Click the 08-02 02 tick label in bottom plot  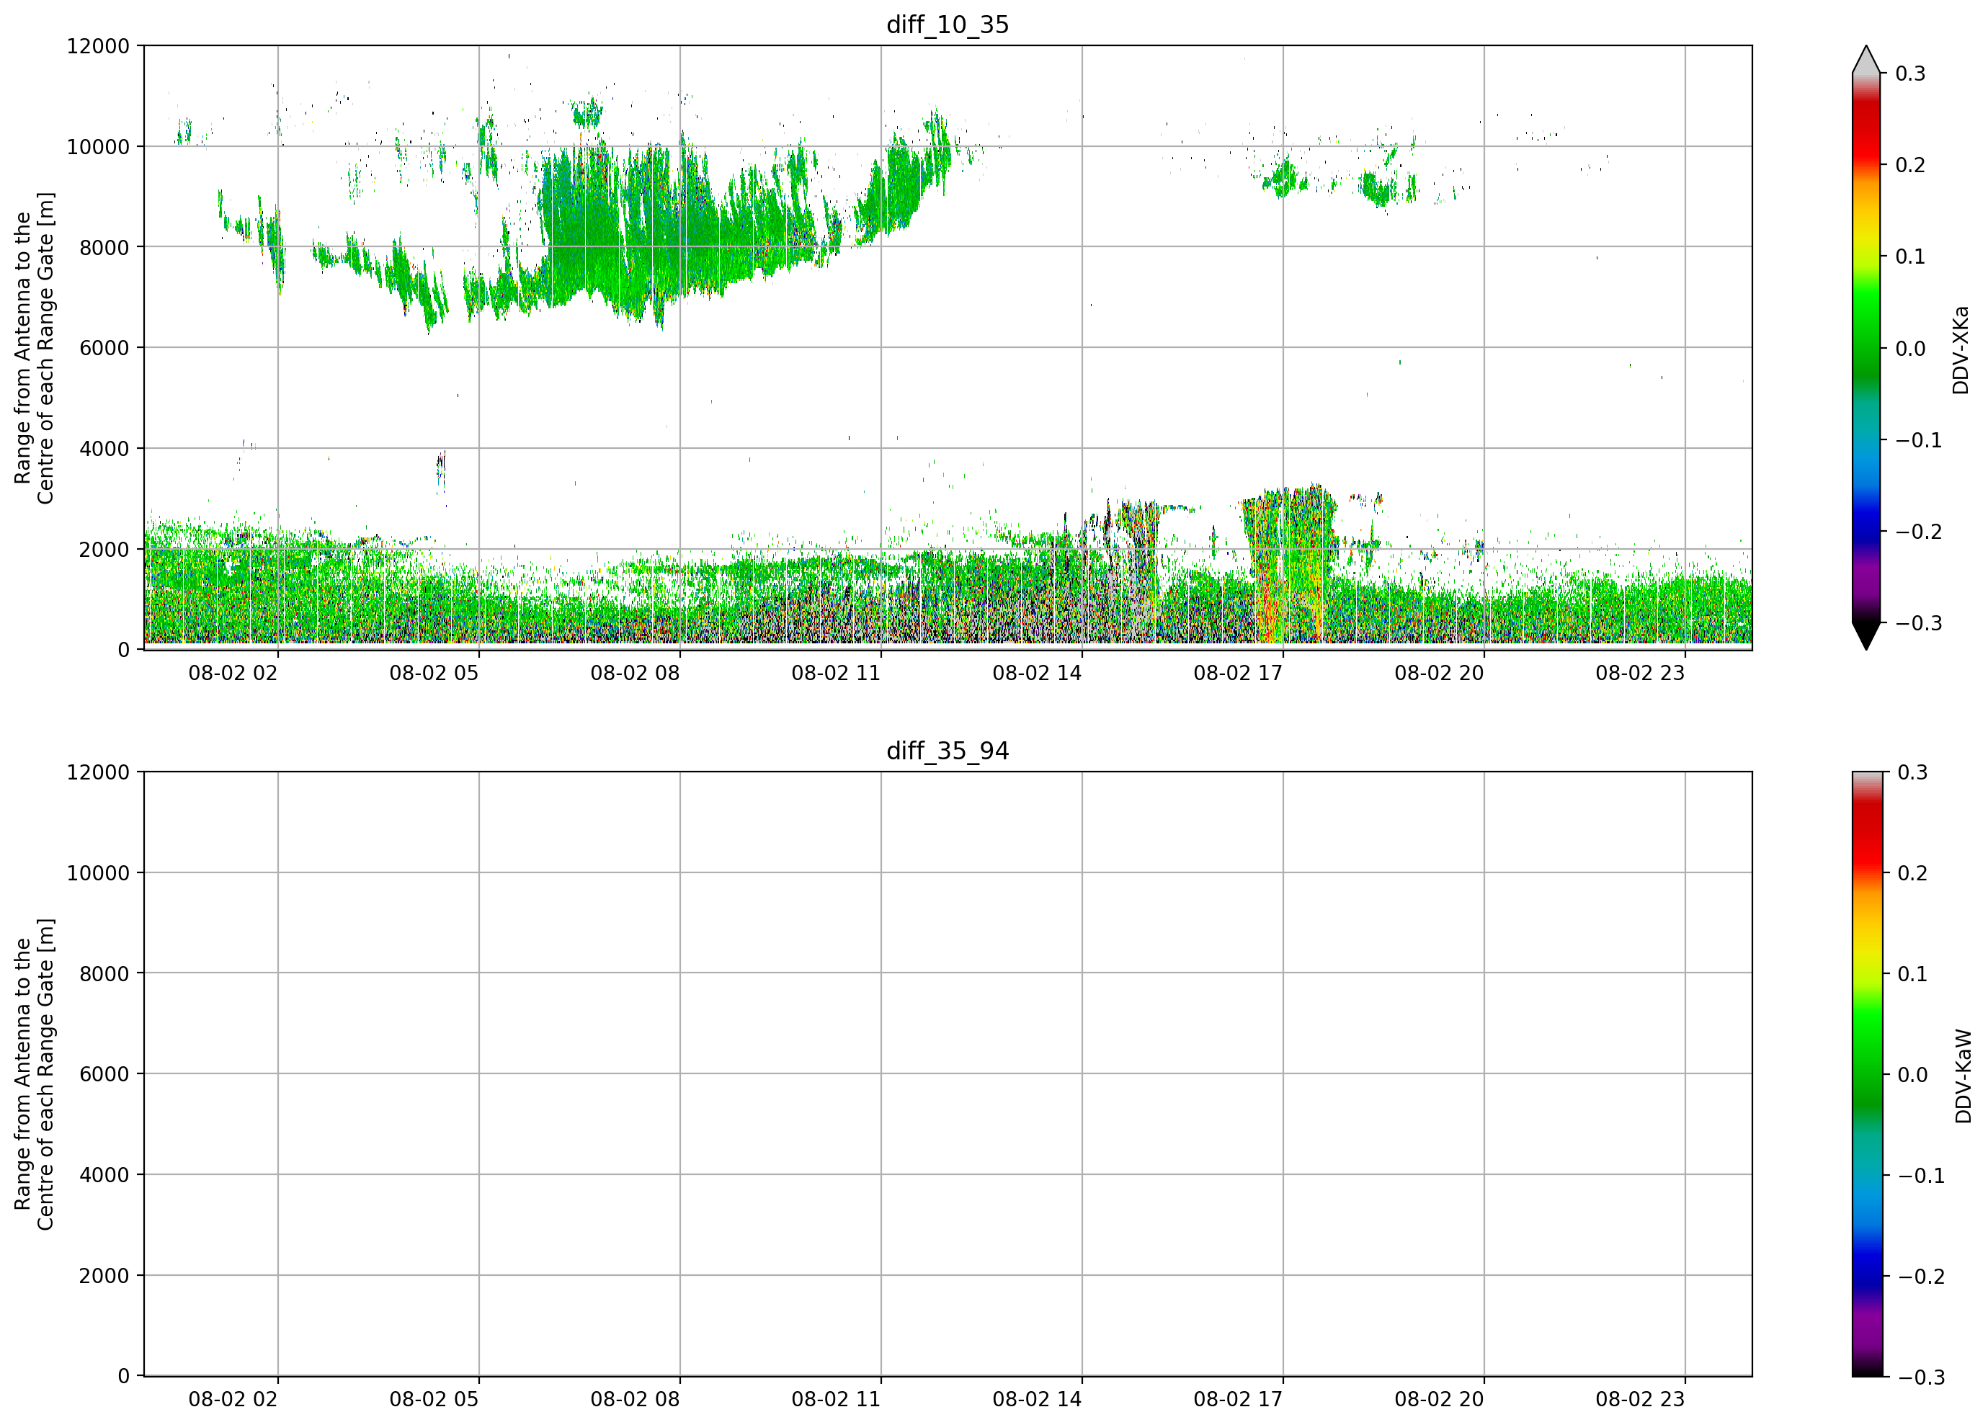click(x=232, y=1400)
